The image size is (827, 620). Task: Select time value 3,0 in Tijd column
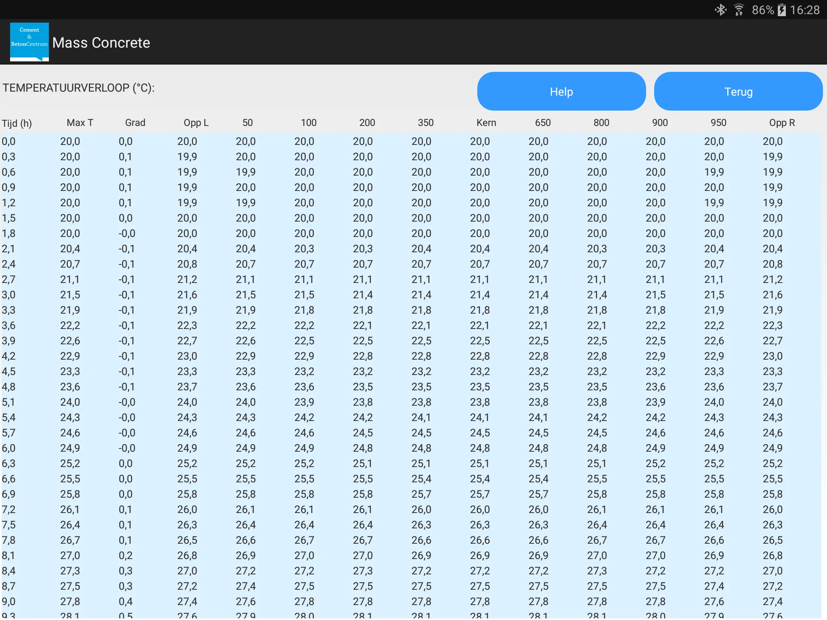(x=8, y=295)
